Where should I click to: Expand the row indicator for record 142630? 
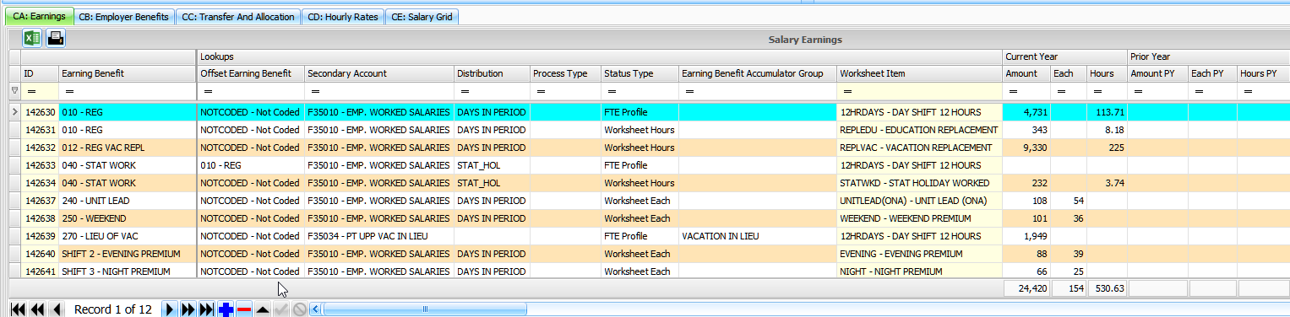(14, 111)
